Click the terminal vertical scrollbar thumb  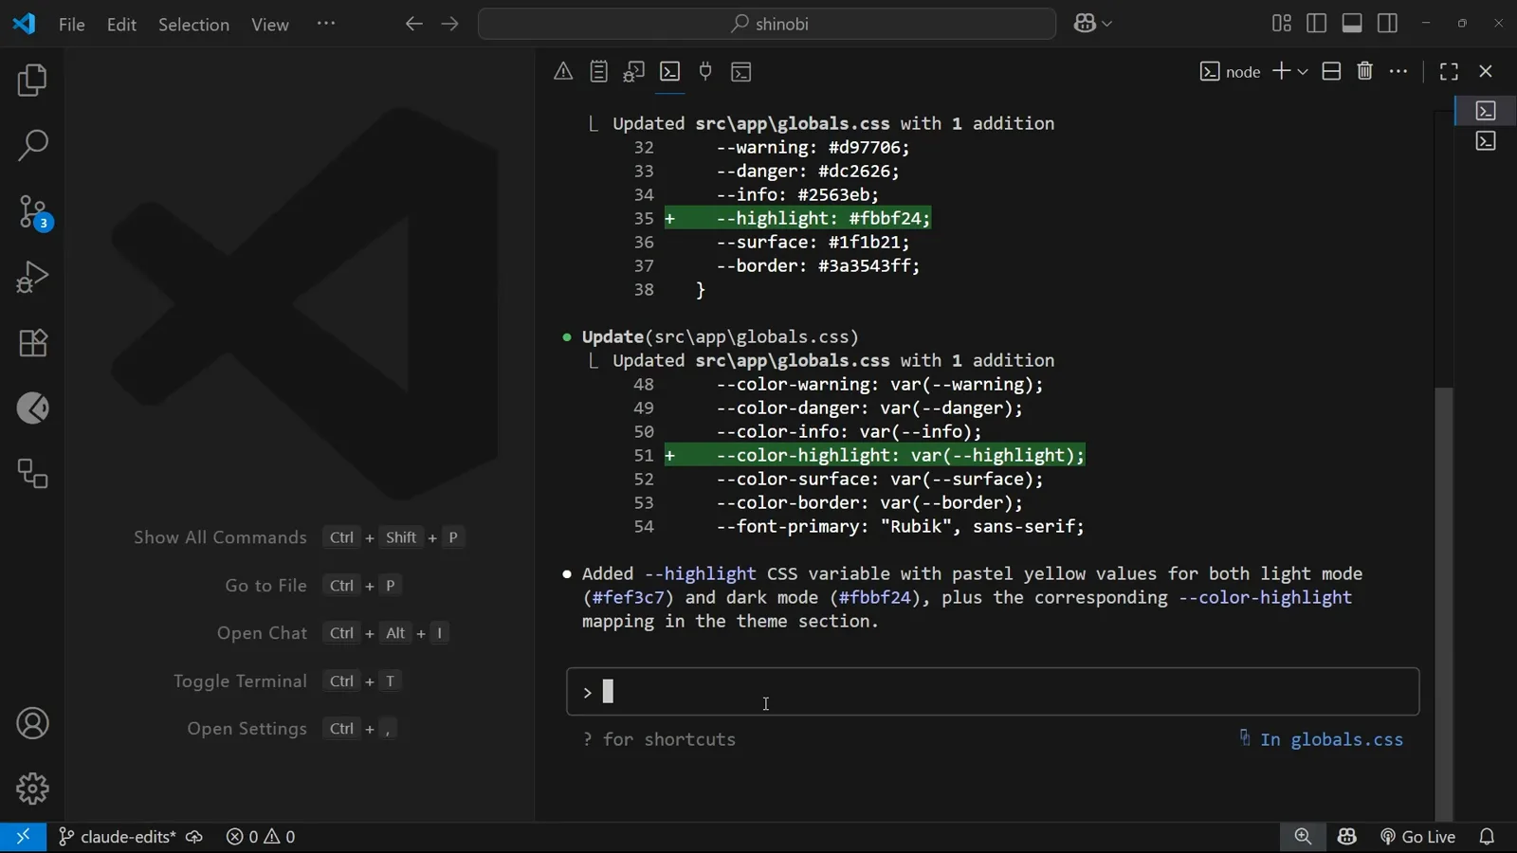tap(1443, 603)
